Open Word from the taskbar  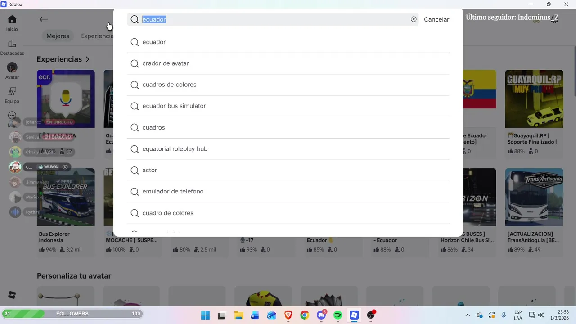pos(255,315)
